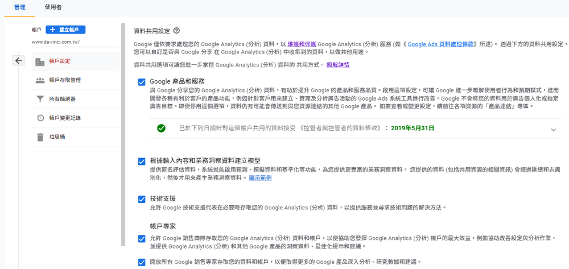
Task: Click the help icon beside 資料共用設定
Action: tap(177, 31)
